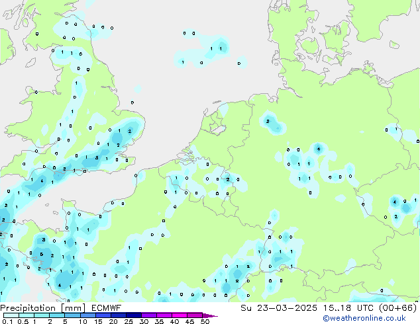This screenshot has height=324, width=420.
Task: Select the '15..18 UTC' time range text
Action: (348, 308)
